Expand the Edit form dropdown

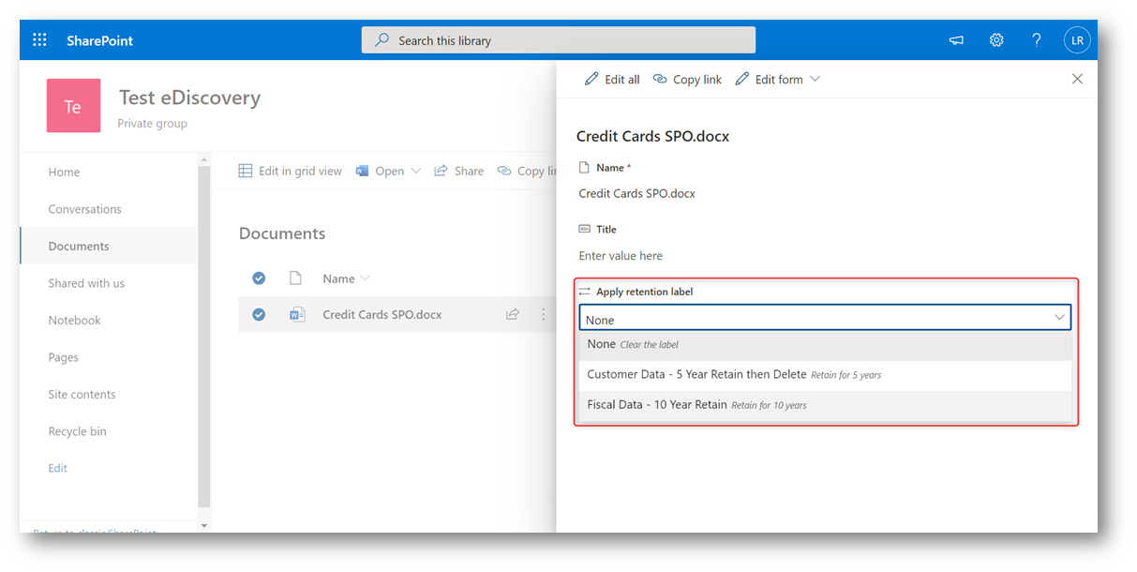click(x=815, y=79)
